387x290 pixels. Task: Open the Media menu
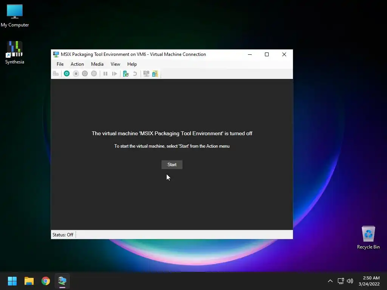97,64
